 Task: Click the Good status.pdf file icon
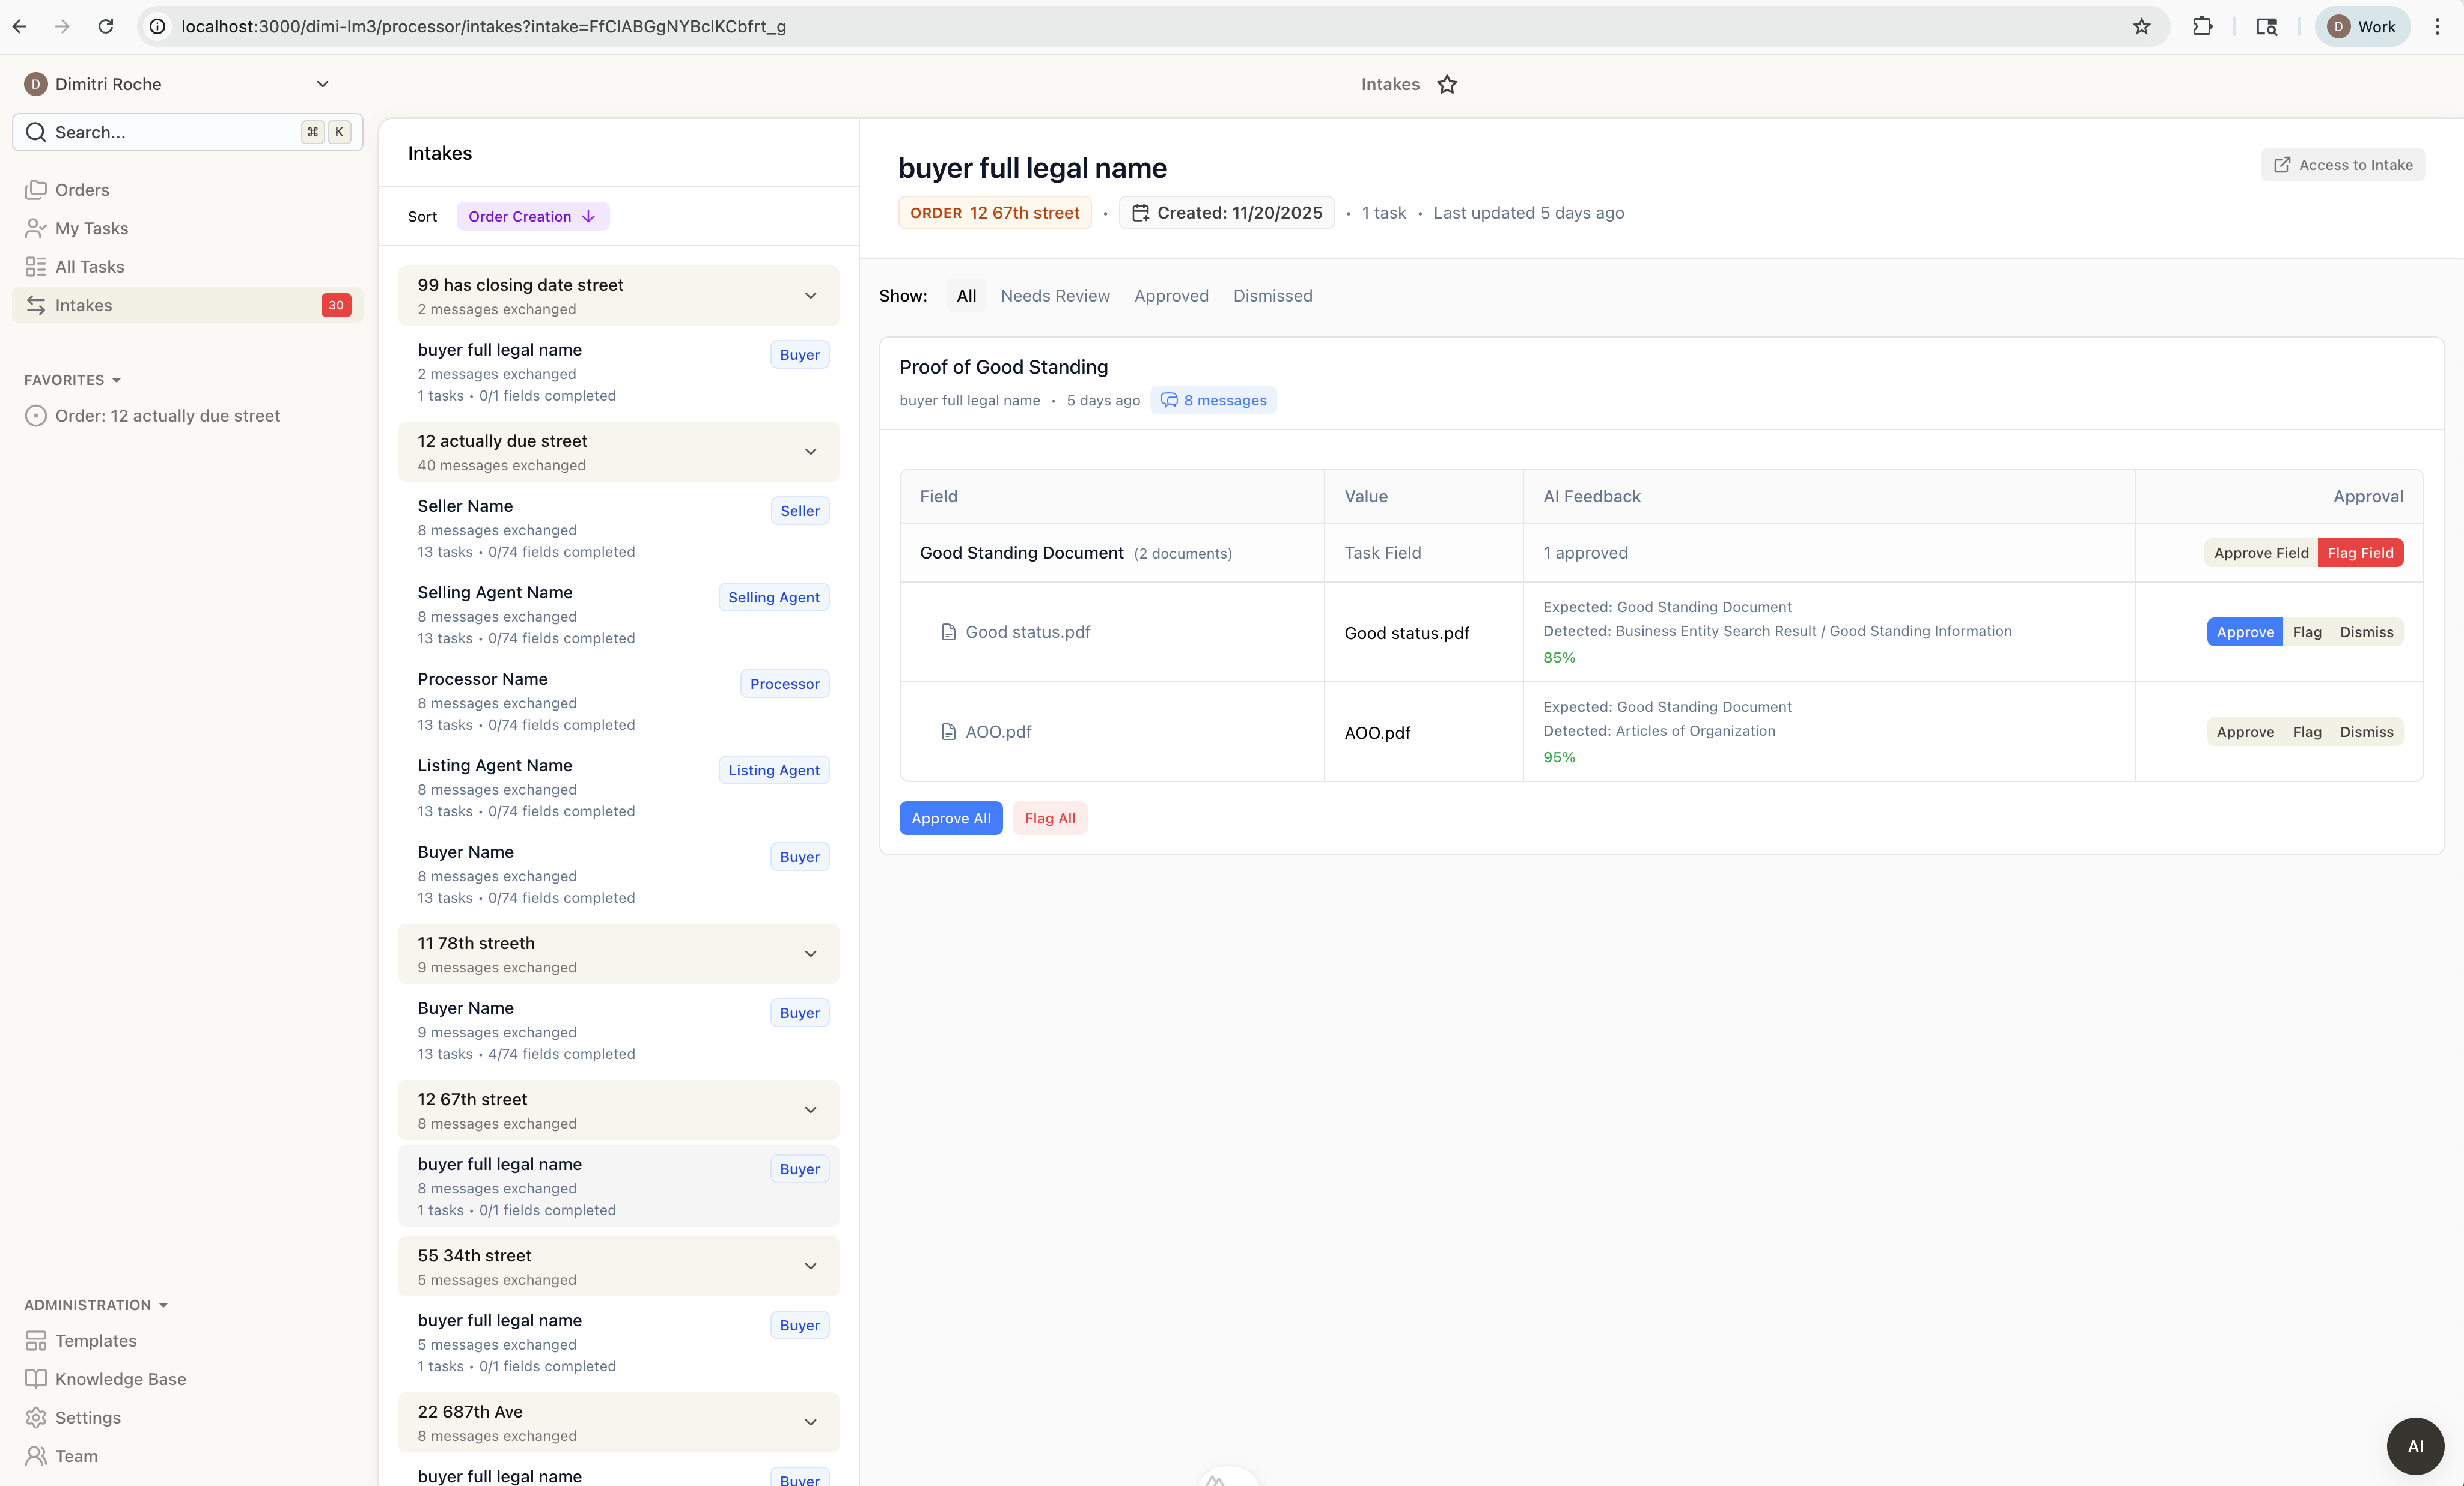[948, 632]
